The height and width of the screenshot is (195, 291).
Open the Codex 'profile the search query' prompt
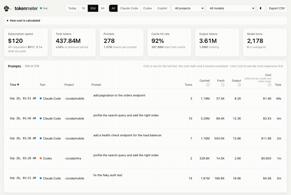click(126, 155)
